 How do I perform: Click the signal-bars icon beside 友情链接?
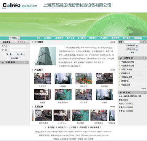[x=120, y=58]
